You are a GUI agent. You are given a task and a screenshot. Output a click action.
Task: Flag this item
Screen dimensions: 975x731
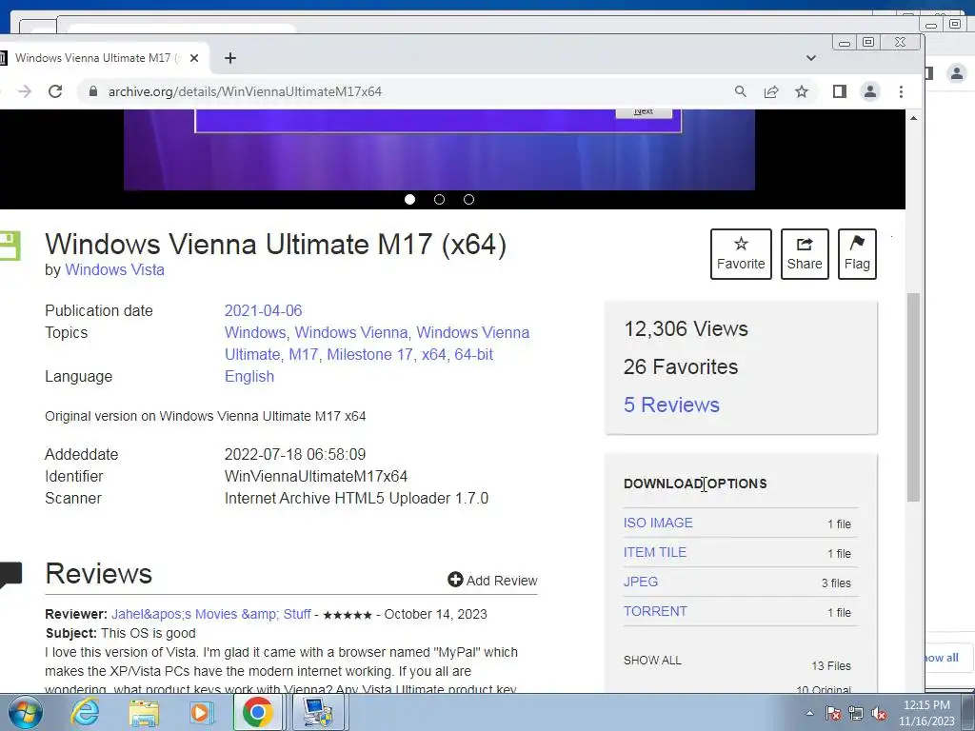(x=857, y=253)
